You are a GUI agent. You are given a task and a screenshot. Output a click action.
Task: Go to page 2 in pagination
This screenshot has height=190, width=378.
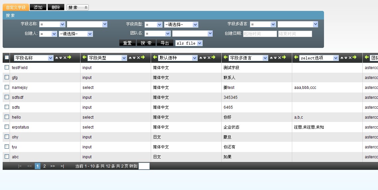click(x=44, y=166)
